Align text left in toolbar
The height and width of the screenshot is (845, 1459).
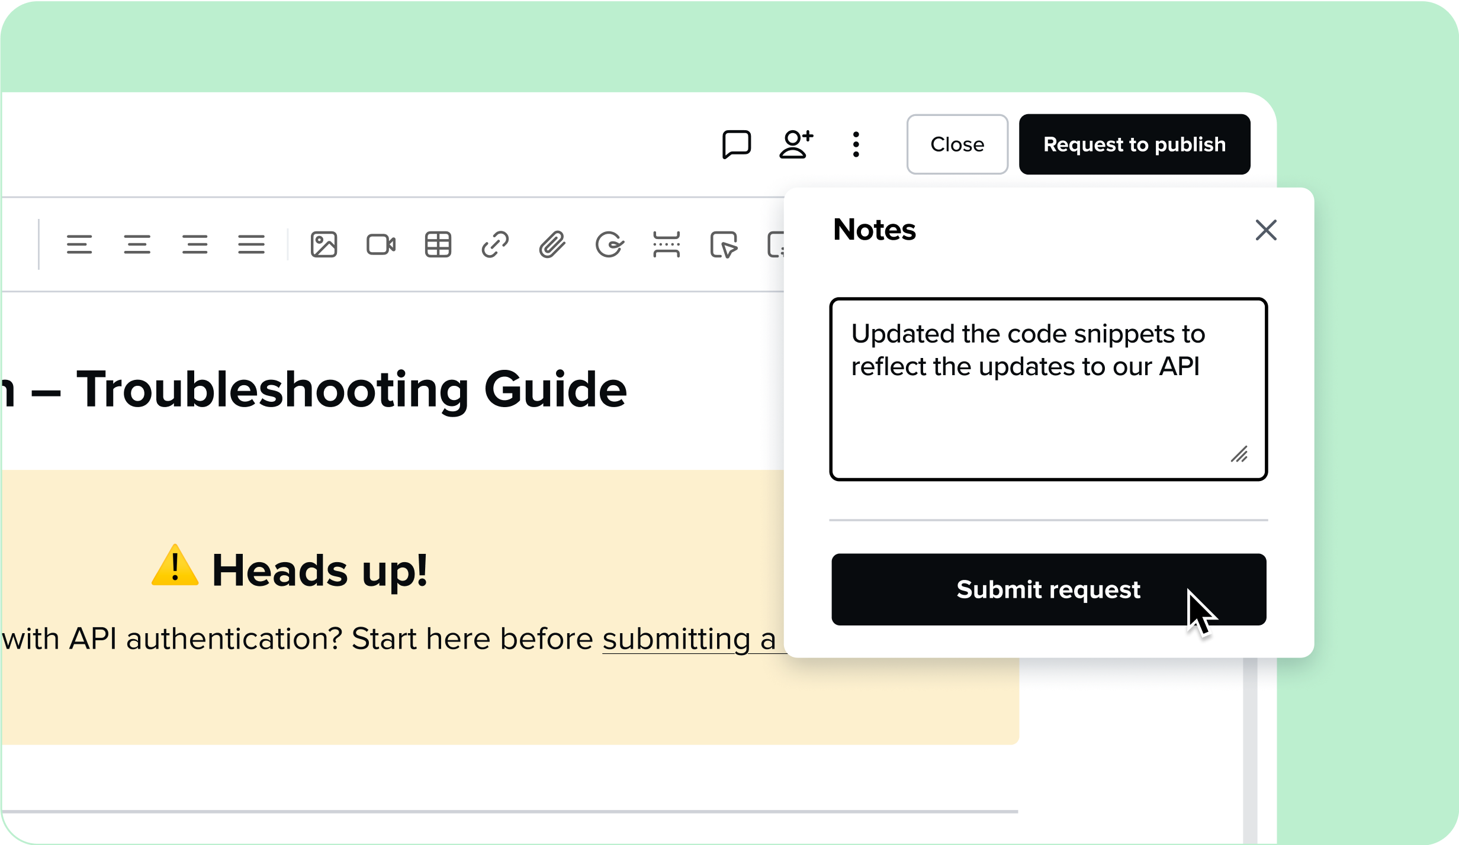79,244
